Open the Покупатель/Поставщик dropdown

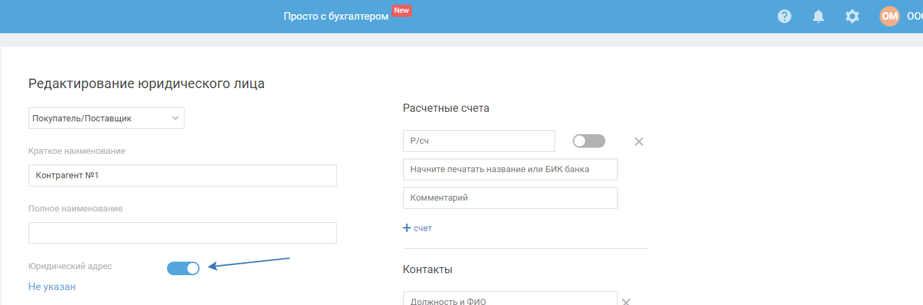click(107, 118)
